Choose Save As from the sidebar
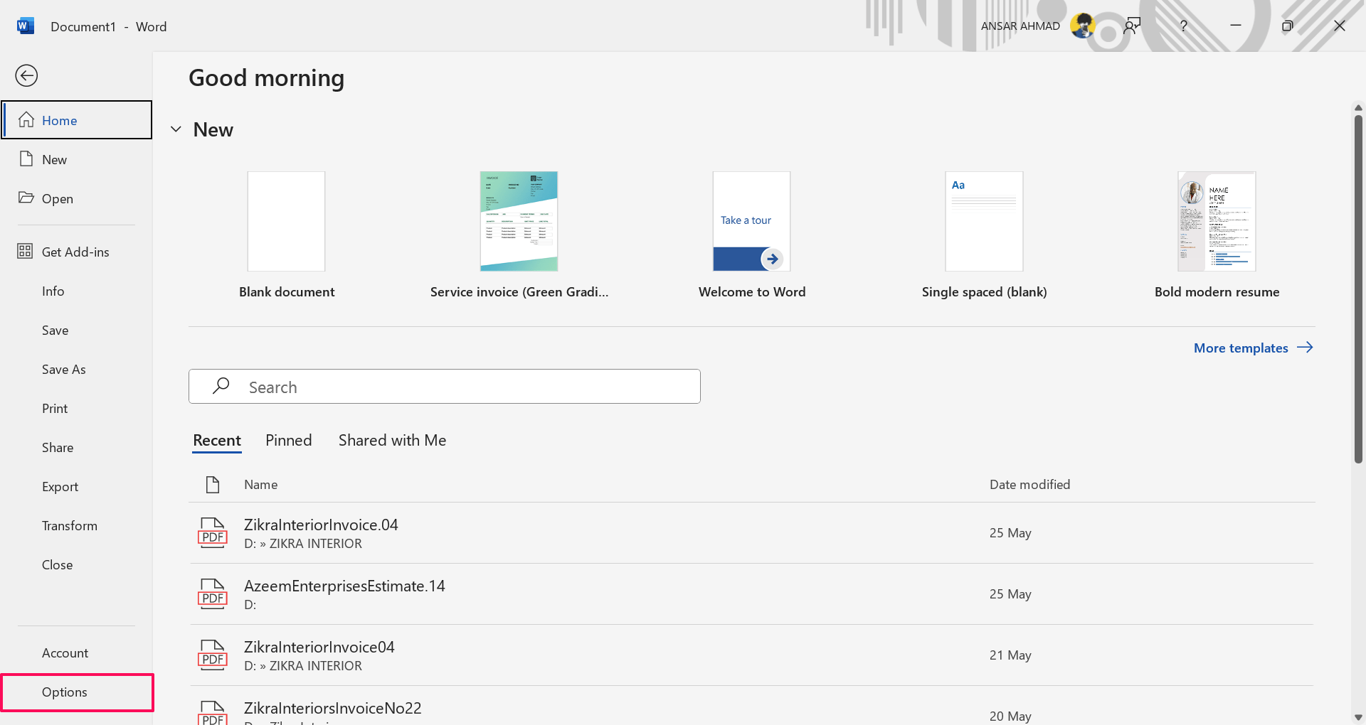The height and width of the screenshot is (725, 1366). tap(63, 369)
